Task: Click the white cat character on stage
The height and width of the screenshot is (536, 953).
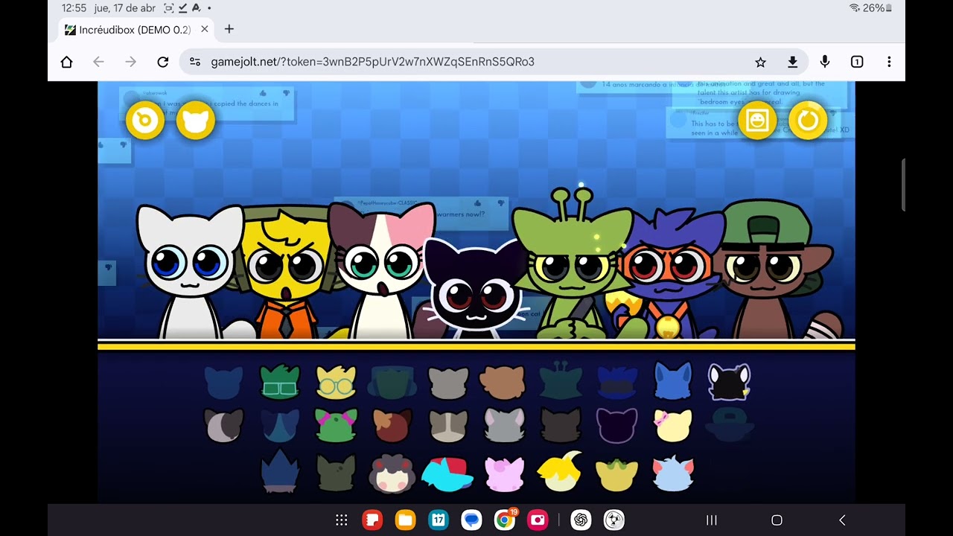Action: tap(190, 272)
